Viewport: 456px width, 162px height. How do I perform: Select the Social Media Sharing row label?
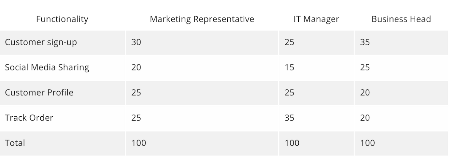click(x=47, y=67)
